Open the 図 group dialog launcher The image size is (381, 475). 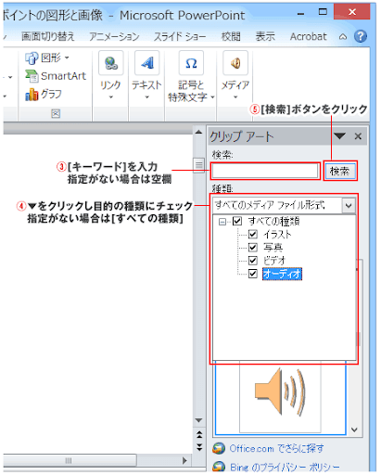pyautogui.click(x=56, y=113)
